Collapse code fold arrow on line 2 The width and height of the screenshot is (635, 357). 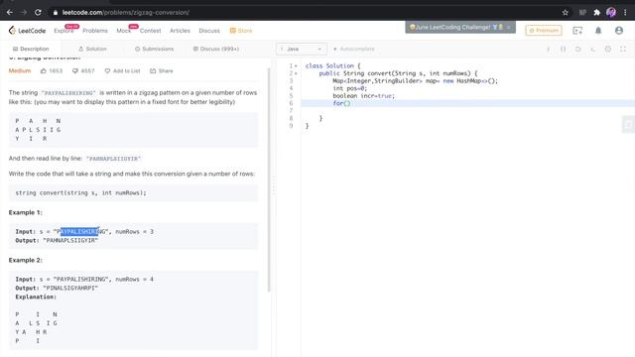tap(296, 73)
